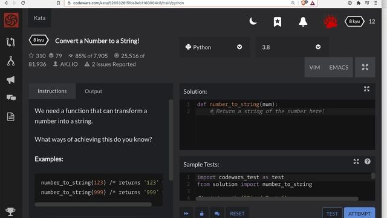
Task: Click the 8 kyu rank badge in header
Action: (354, 22)
